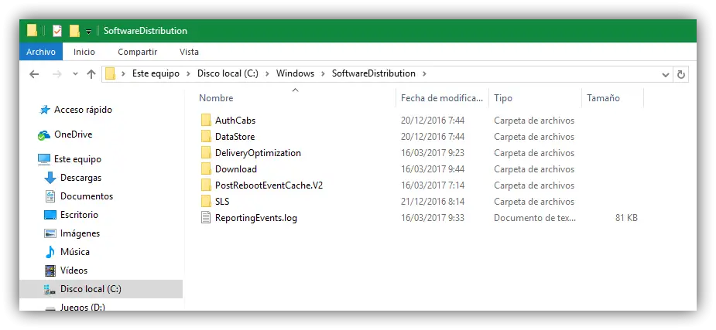The width and height of the screenshot is (716, 330).
Task: Select the AuthCabs folder
Action: tap(235, 121)
